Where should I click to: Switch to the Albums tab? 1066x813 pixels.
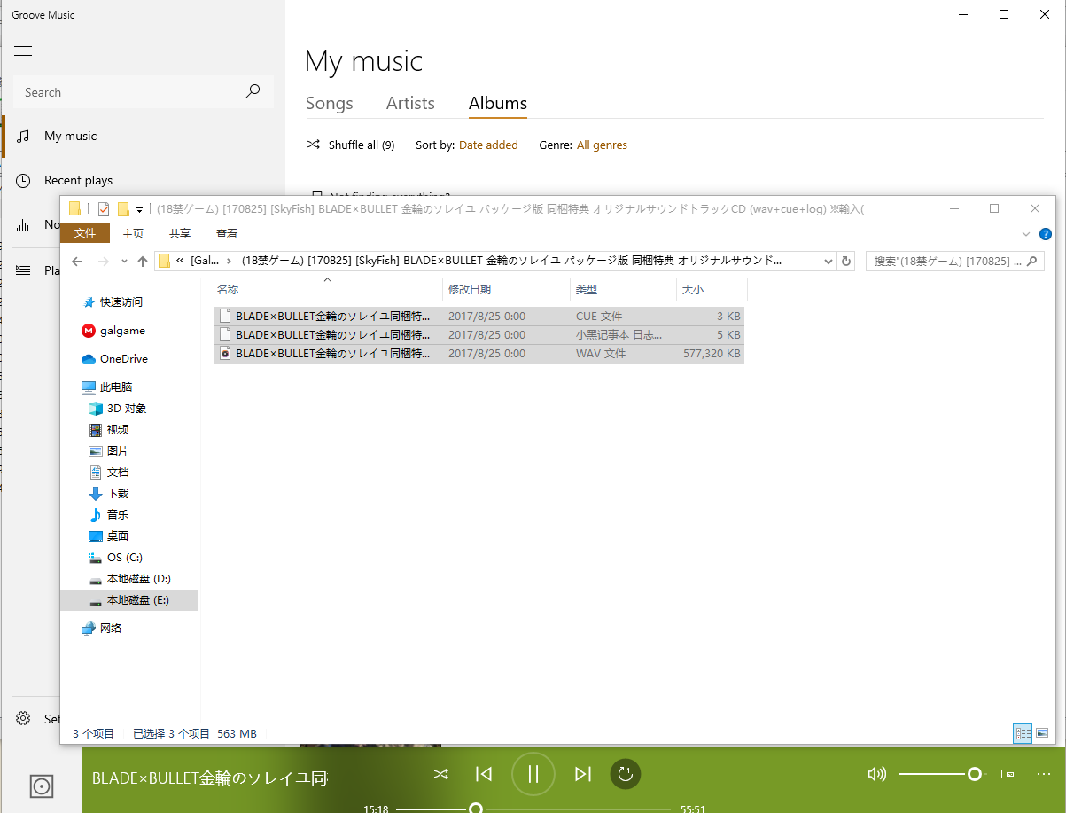click(498, 104)
